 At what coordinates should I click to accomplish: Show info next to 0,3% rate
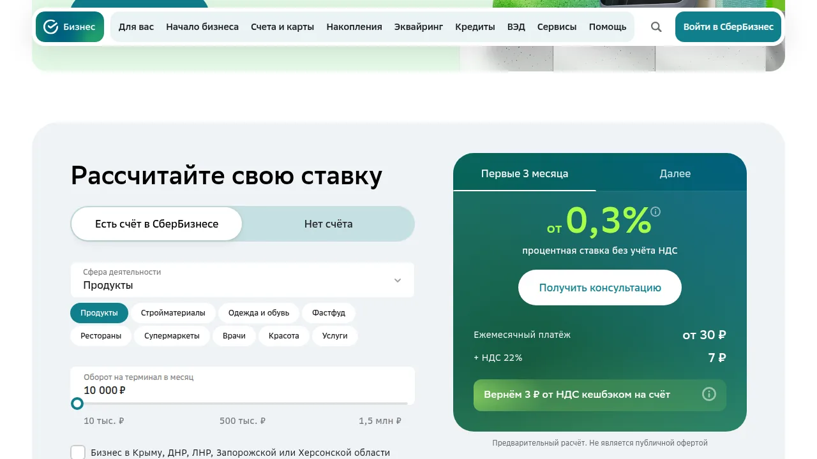656,212
